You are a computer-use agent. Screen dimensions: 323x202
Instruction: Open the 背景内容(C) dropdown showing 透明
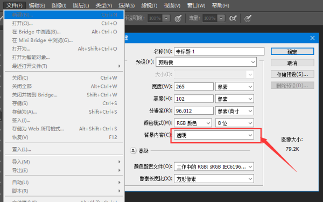tap(214, 135)
